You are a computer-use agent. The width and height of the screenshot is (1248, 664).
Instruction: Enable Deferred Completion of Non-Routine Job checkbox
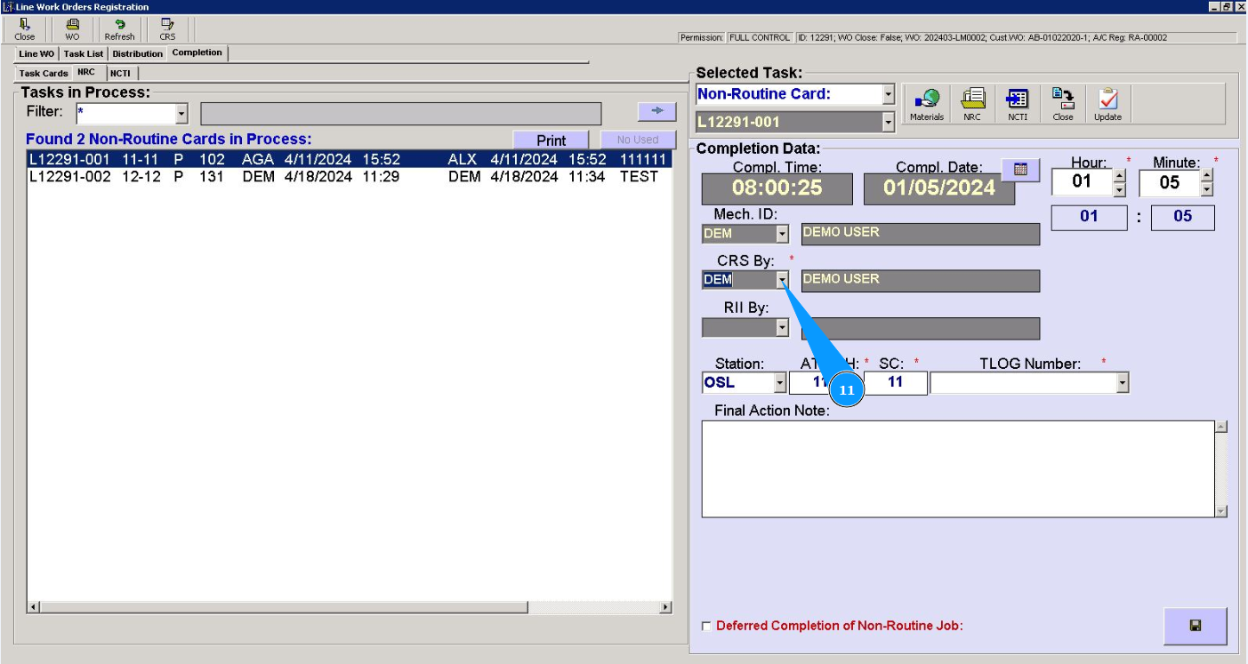tap(706, 626)
